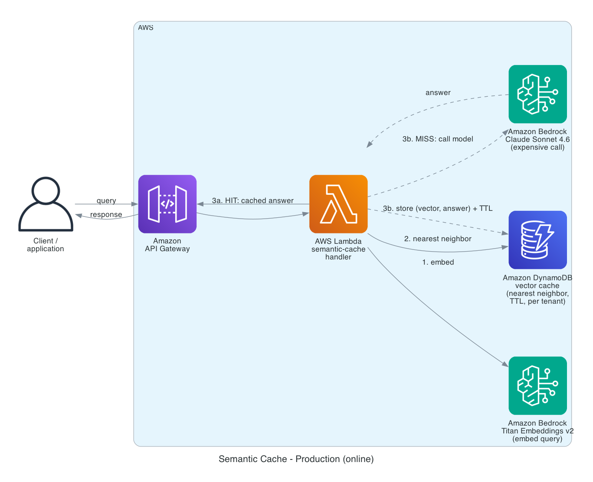Click 'Semantic Cache - Production (online)' title
Screen dimensions: 593x482
coord(296,459)
